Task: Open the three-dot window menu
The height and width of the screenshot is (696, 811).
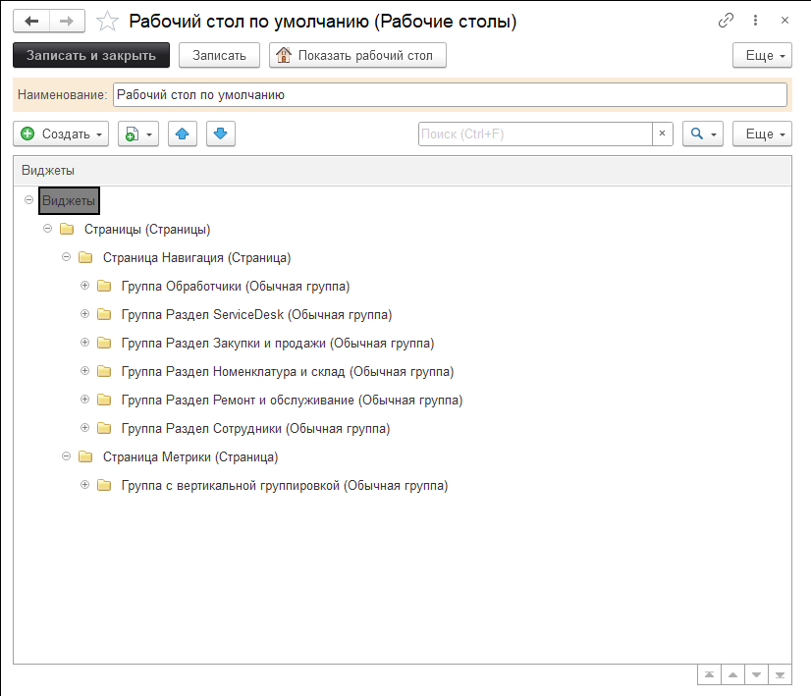Action: 755,21
